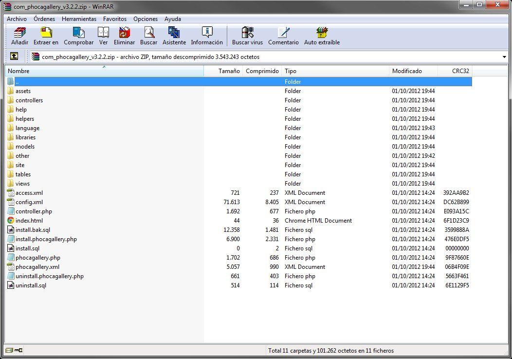
Task: Select the help folder row
Action: (239, 110)
